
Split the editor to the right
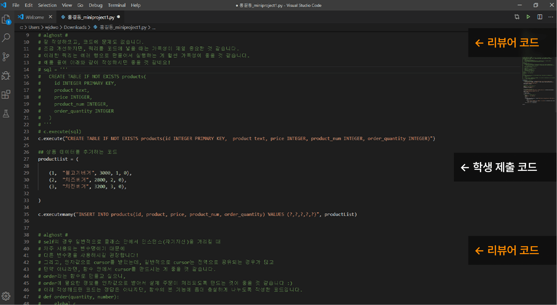[540, 17]
